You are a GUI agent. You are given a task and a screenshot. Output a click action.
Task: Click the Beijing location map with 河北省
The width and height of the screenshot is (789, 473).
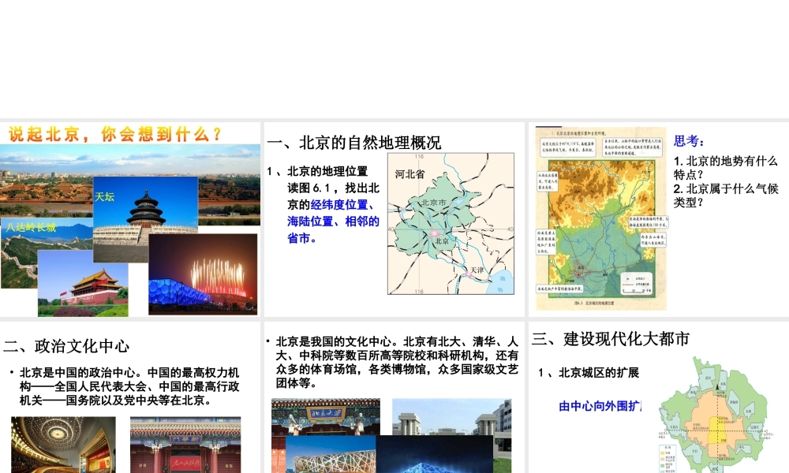pyautogui.click(x=451, y=224)
